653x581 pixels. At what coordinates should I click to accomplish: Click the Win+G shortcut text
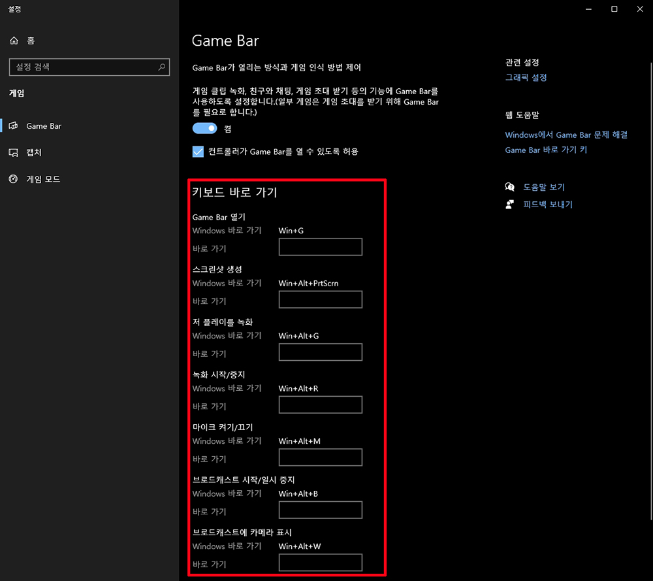[291, 231]
